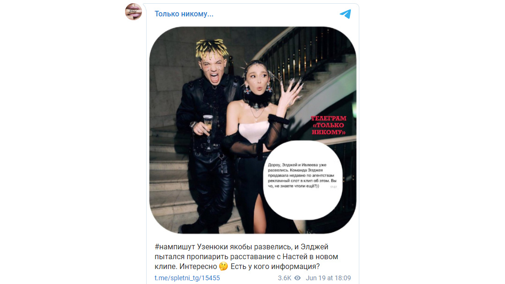505x284 pixels.
Task: Open the "Только никому..." channel title
Action: pyautogui.click(x=184, y=14)
